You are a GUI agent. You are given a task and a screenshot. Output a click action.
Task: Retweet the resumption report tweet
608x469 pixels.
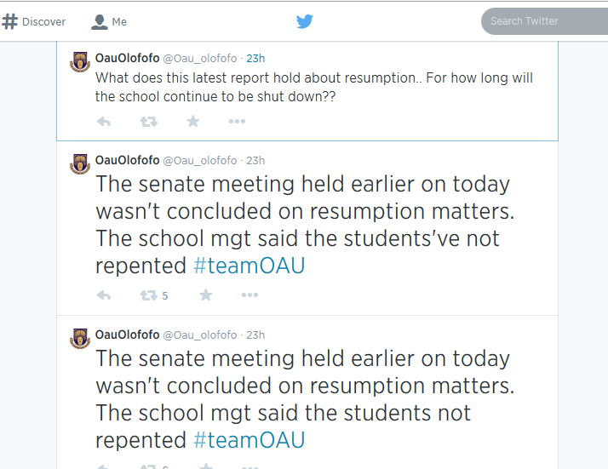click(x=148, y=122)
